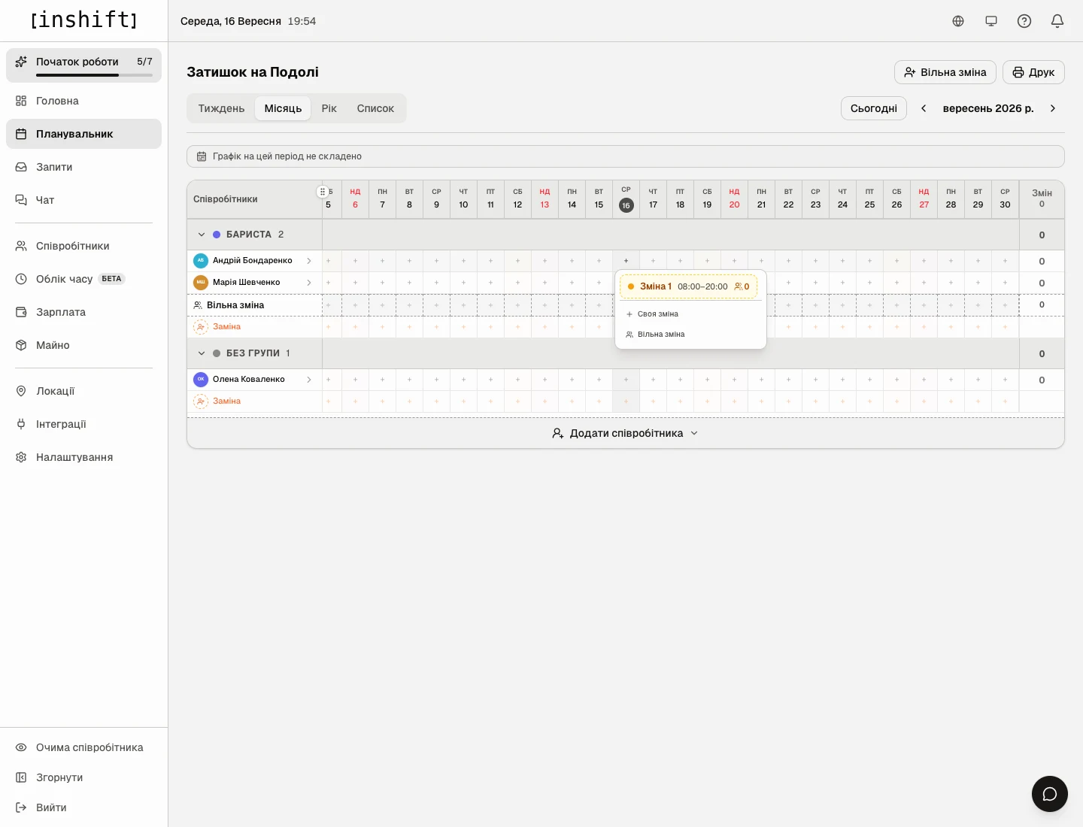
Task: Go to previous month arrow
Action: click(924, 108)
